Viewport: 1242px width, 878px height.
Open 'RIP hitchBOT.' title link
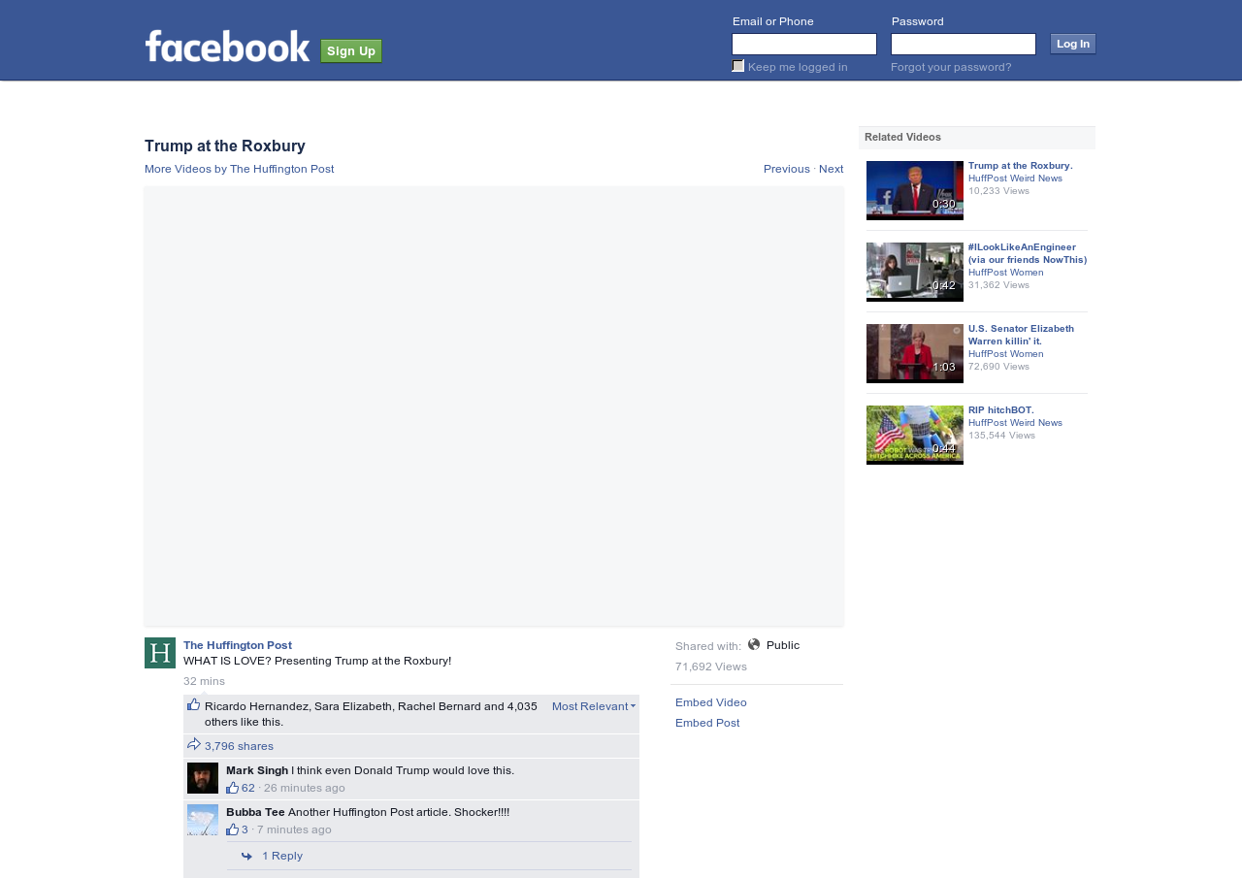coord(1001,410)
